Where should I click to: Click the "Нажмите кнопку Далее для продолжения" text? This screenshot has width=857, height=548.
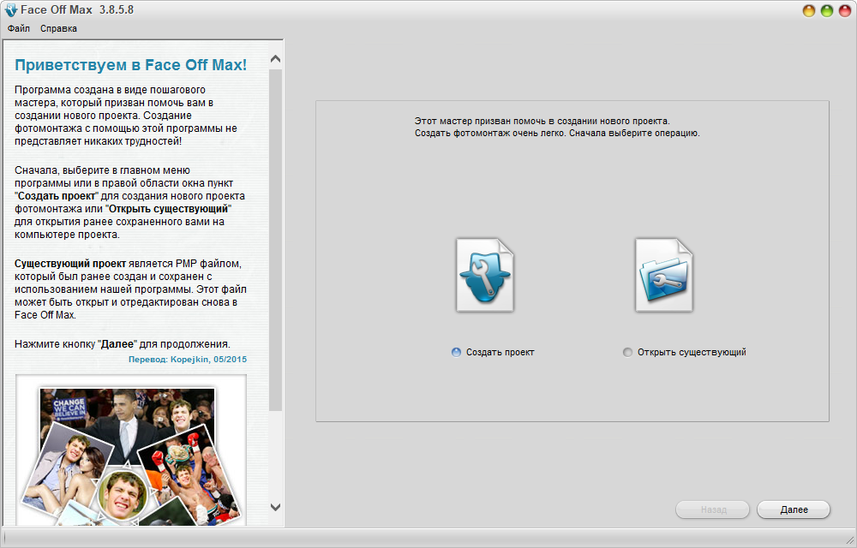[123, 344]
